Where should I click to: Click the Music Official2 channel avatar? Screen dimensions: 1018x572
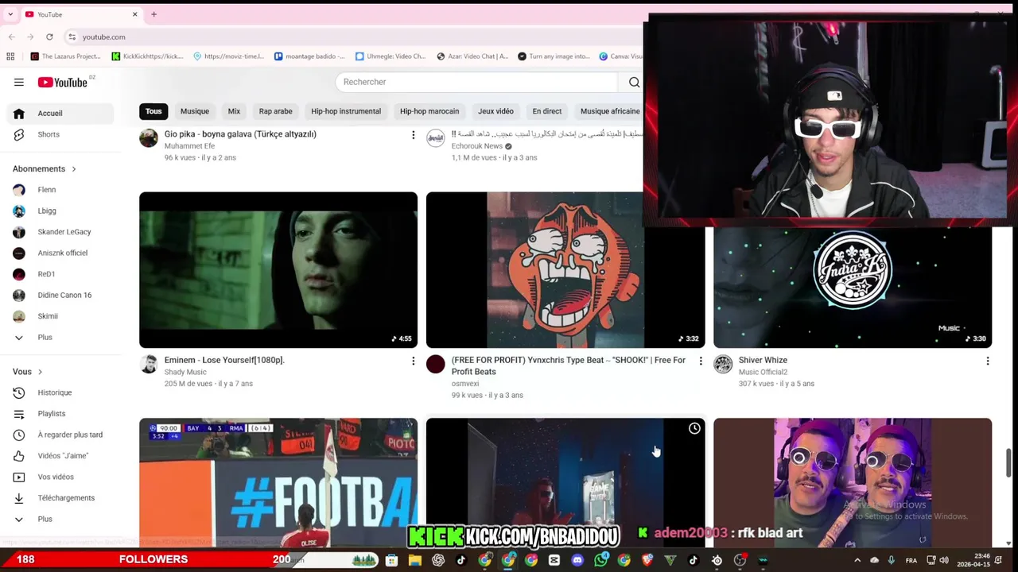[x=722, y=364]
